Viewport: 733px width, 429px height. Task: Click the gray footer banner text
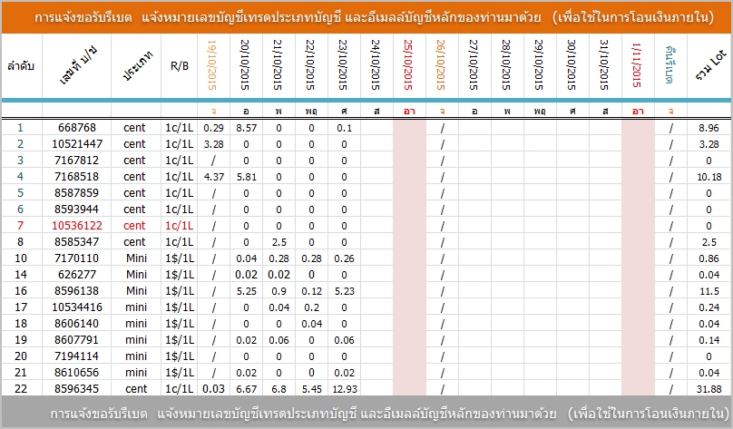pyautogui.click(x=366, y=413)
